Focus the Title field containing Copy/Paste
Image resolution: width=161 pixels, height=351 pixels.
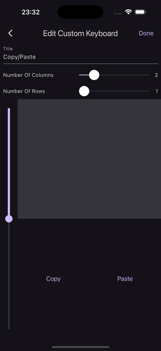click(x=80, y=57)
